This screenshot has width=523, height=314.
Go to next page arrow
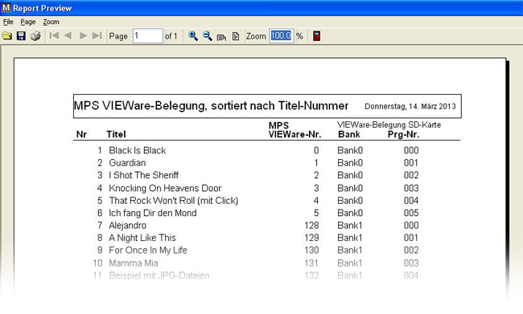(x=83, y=35)
